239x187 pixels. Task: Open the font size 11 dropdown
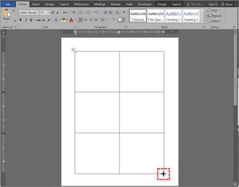click(x=48, y=13)
